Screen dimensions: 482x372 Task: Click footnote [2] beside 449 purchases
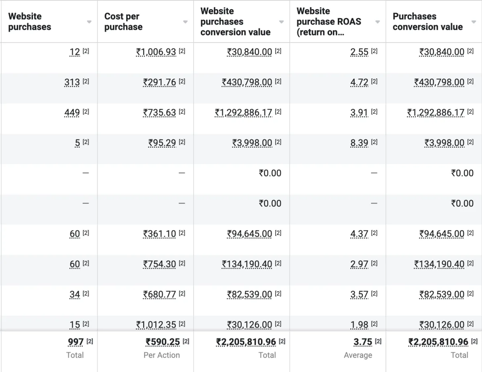pos(86,112)
